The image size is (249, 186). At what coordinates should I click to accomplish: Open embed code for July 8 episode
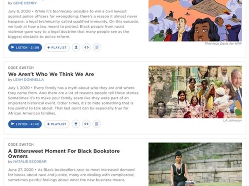[87, 47]
